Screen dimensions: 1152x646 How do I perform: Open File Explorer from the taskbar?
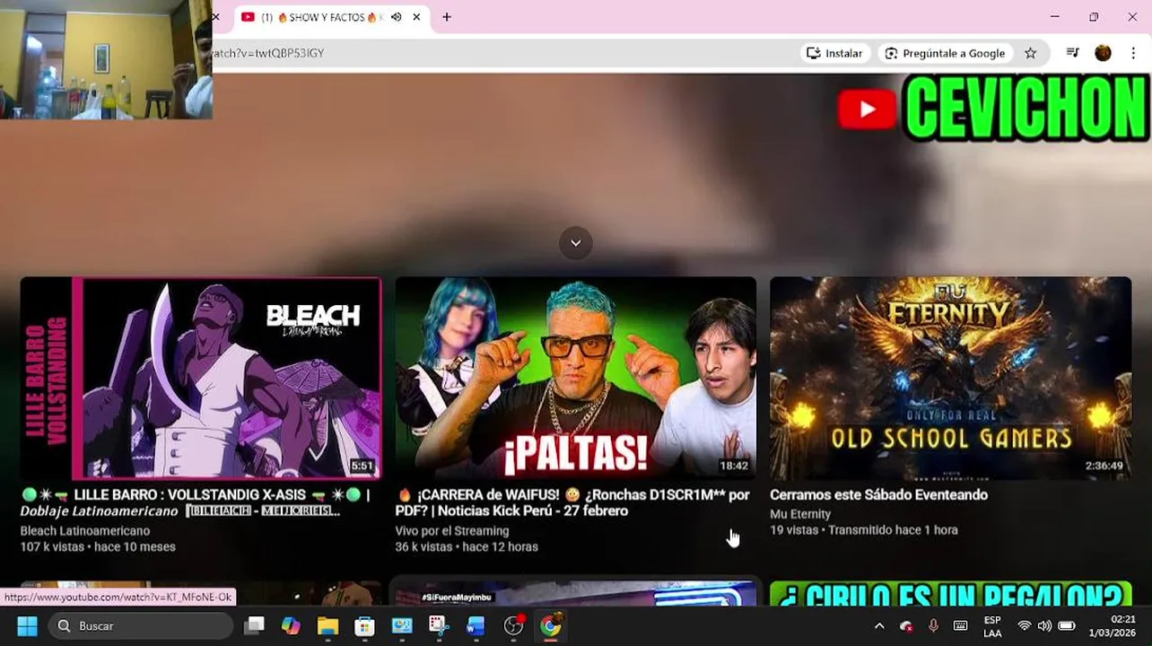tap(327, 625)
